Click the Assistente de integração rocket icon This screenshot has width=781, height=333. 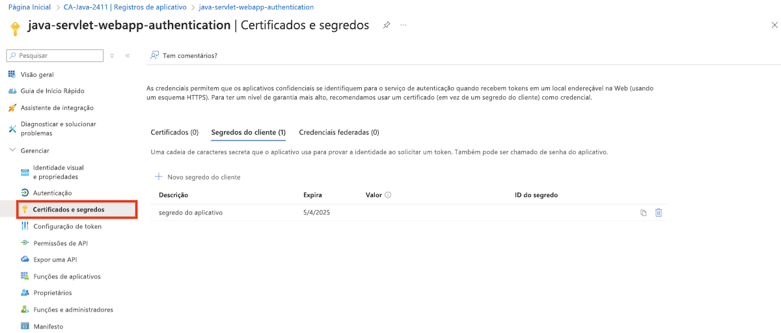[12, 107]
